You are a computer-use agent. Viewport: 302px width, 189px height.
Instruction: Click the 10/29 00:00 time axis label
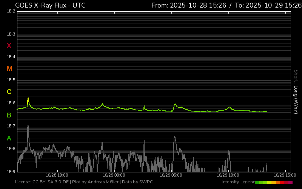(114, 175)
